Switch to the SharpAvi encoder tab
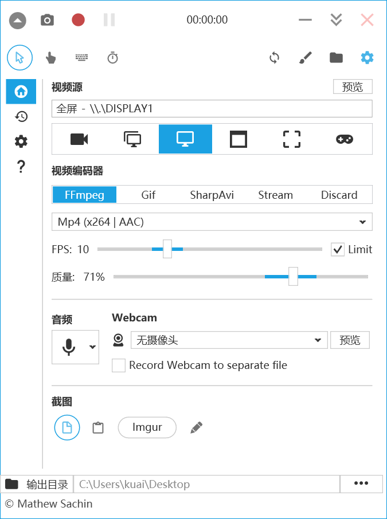This screenshot has width=387, height=519. coord(212,195)
